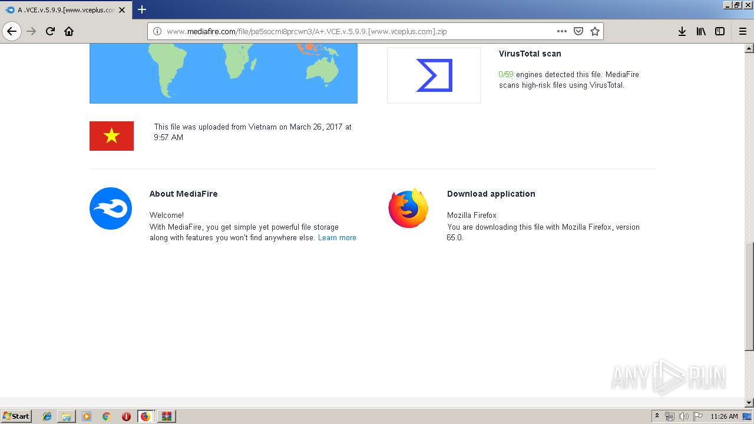Click the Mozilla Firefox label text

pos(471,216)
